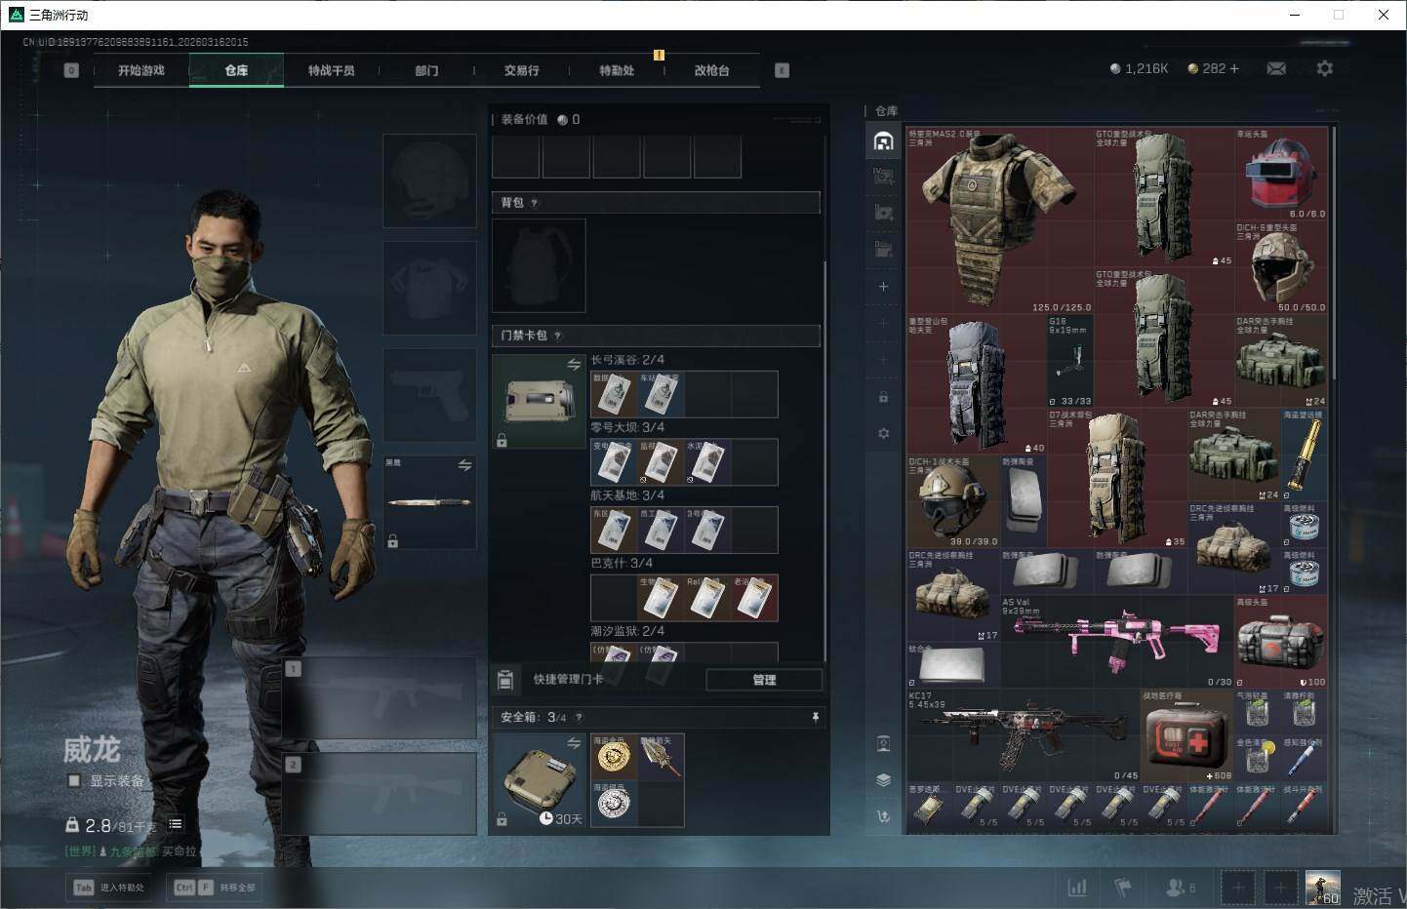Click the quick card management clipboard icon
1407x909 pixels.
(505, 679)
